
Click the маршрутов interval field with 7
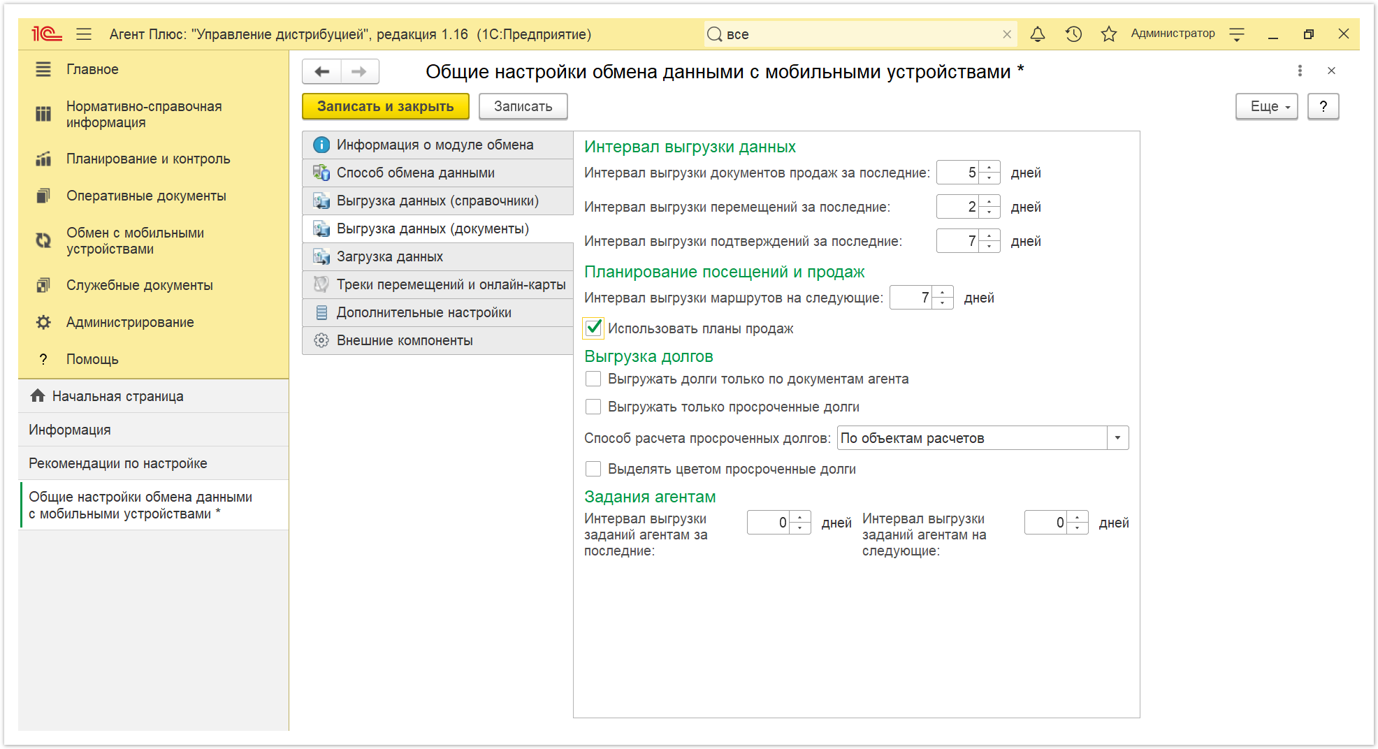(911, 298)
